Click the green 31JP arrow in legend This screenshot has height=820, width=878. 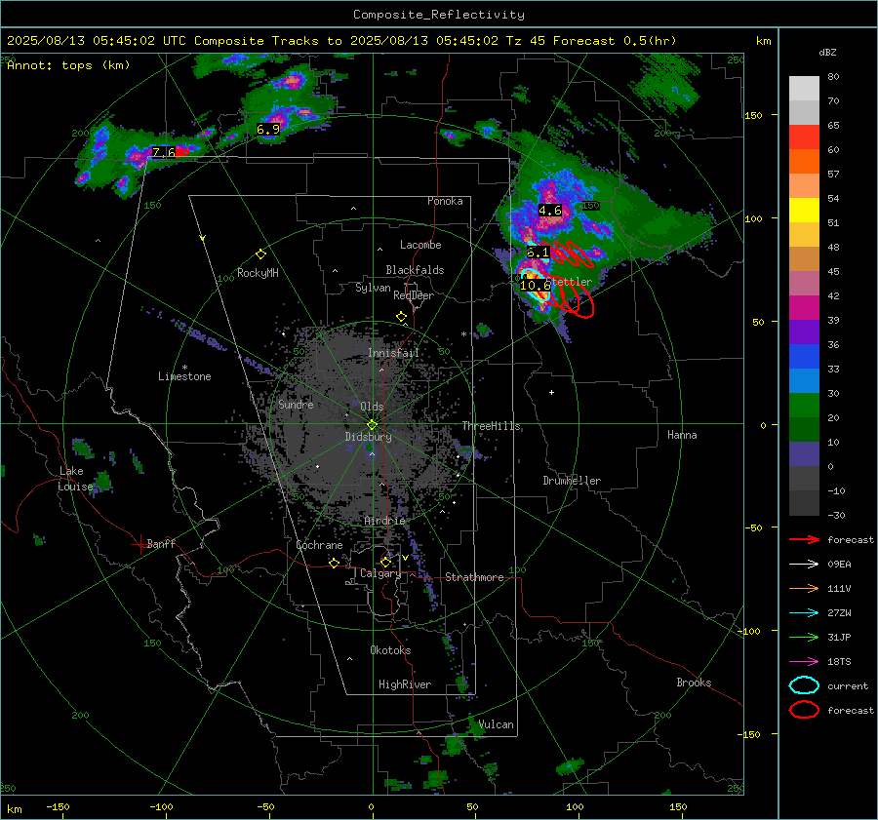point(804,637)
